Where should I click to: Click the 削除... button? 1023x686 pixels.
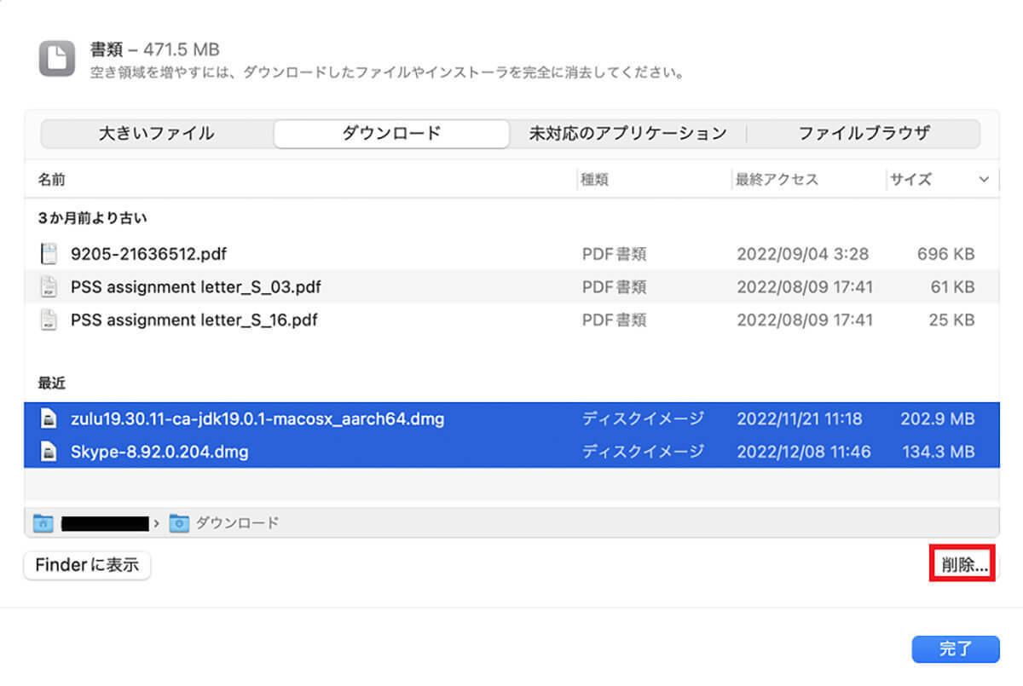[x=962, y=564]
